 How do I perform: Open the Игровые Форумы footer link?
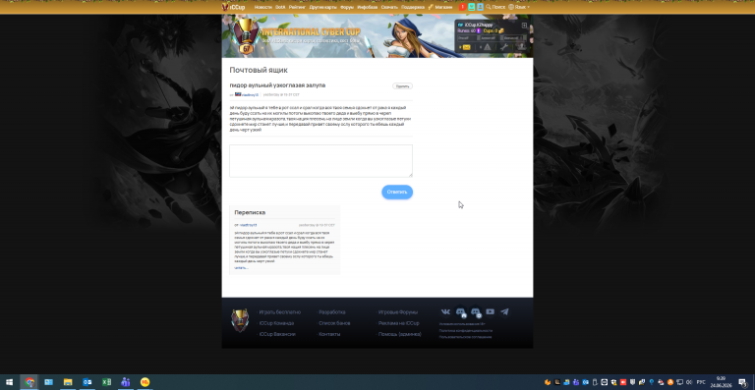point(398,312)
